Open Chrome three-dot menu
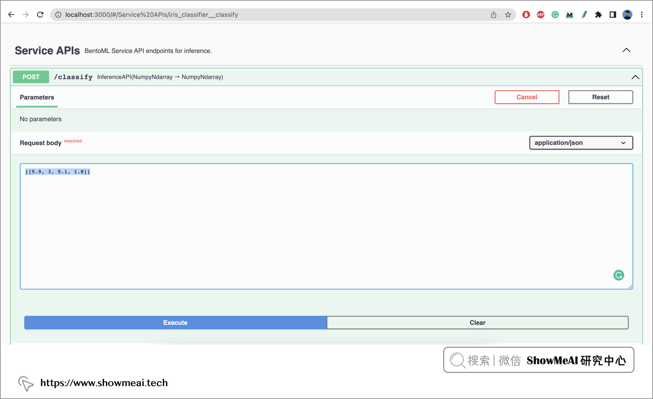The height and width of the screenshot is (399, 653). pos(642,14)
